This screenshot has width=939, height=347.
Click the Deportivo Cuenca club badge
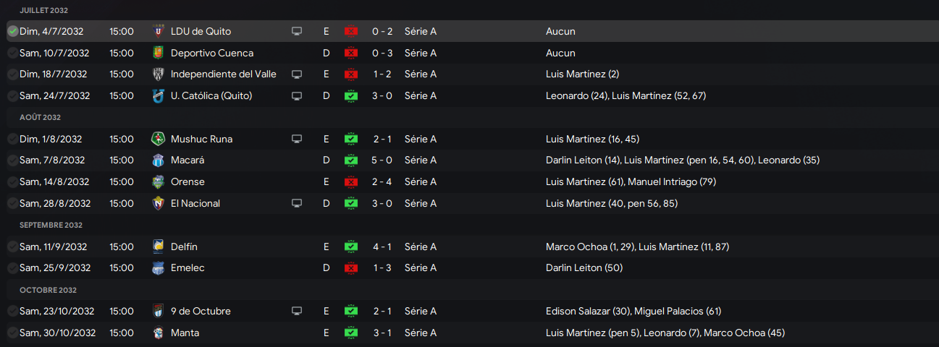click(x=159, y=53)
